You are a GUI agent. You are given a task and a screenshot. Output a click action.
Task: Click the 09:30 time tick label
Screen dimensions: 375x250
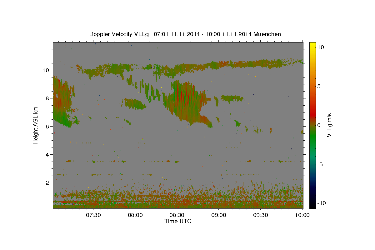[261, 215]
